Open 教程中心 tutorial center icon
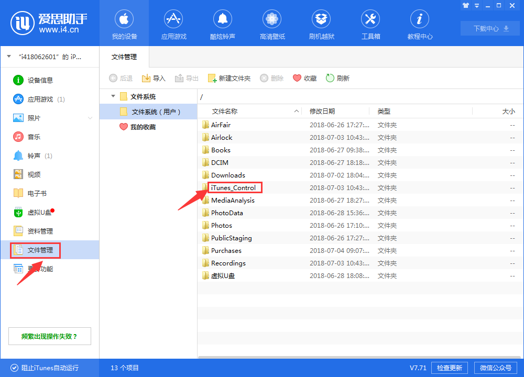Viewport: 524px width, 377px height. click(x=420, y=20)
